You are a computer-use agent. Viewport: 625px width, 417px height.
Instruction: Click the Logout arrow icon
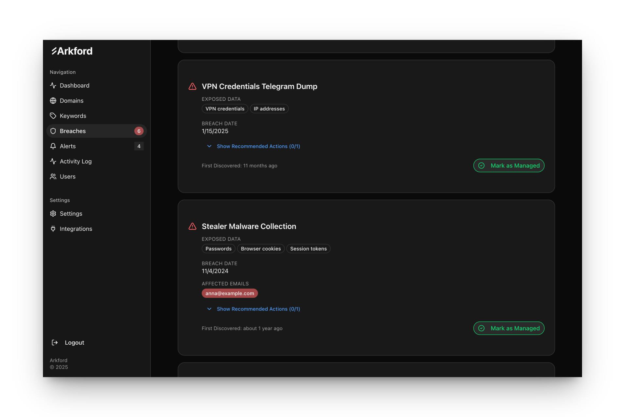coord(55,342)
